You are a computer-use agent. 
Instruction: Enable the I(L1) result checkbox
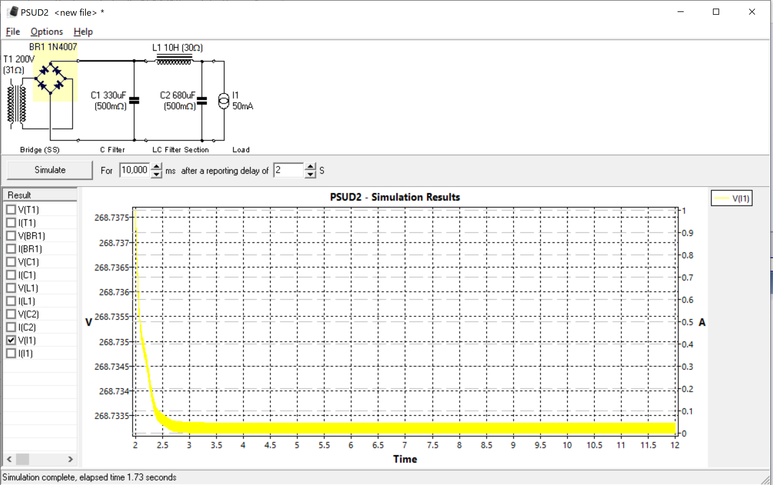(11, 301)
